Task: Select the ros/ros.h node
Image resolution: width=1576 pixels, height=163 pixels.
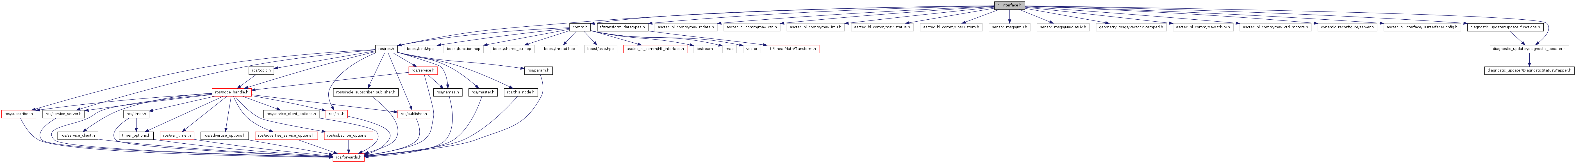Action: point(386,49)
